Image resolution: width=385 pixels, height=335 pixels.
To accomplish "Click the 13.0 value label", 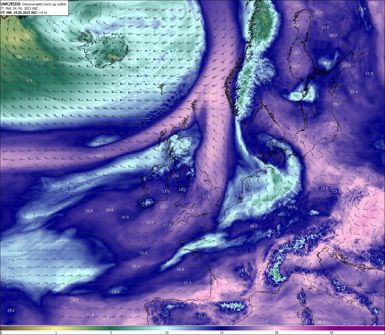I will click(x=115, y=292).
